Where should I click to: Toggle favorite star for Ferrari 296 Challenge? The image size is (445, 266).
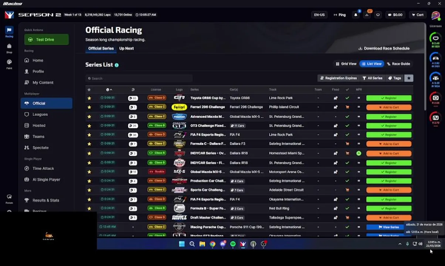click(x=89, y=107)
